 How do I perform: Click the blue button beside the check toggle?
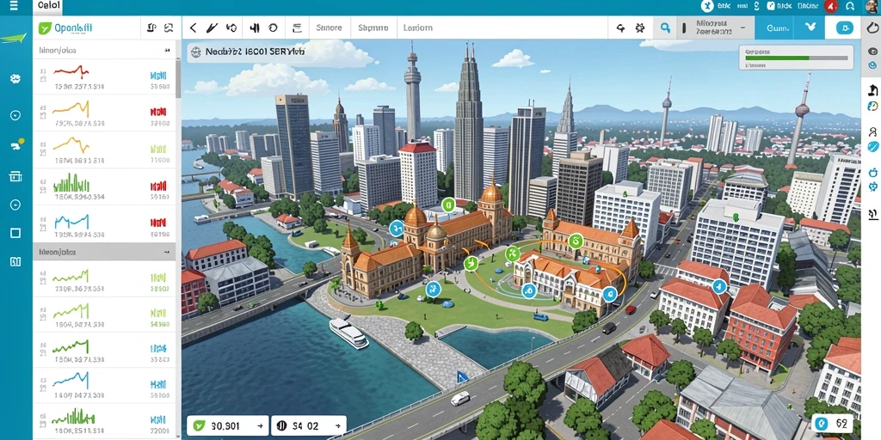(778, 27)
